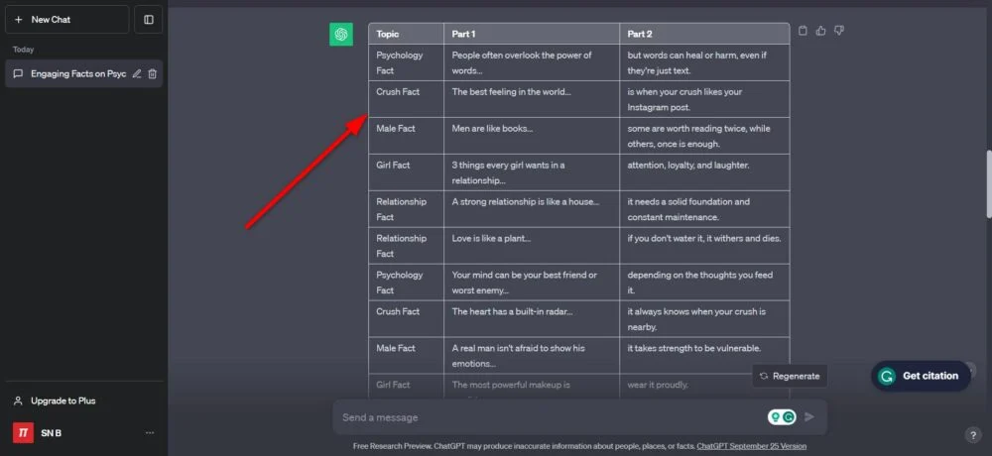
Task: Click the Send a message input field
Action: [x=546, y=417]
